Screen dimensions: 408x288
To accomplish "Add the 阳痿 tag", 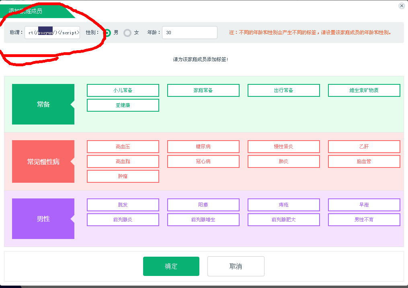I will click(x=203, y=205).
